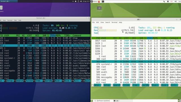
Task: Click the Mem usage meter in right htop
Action: click(x=114, y=30)
